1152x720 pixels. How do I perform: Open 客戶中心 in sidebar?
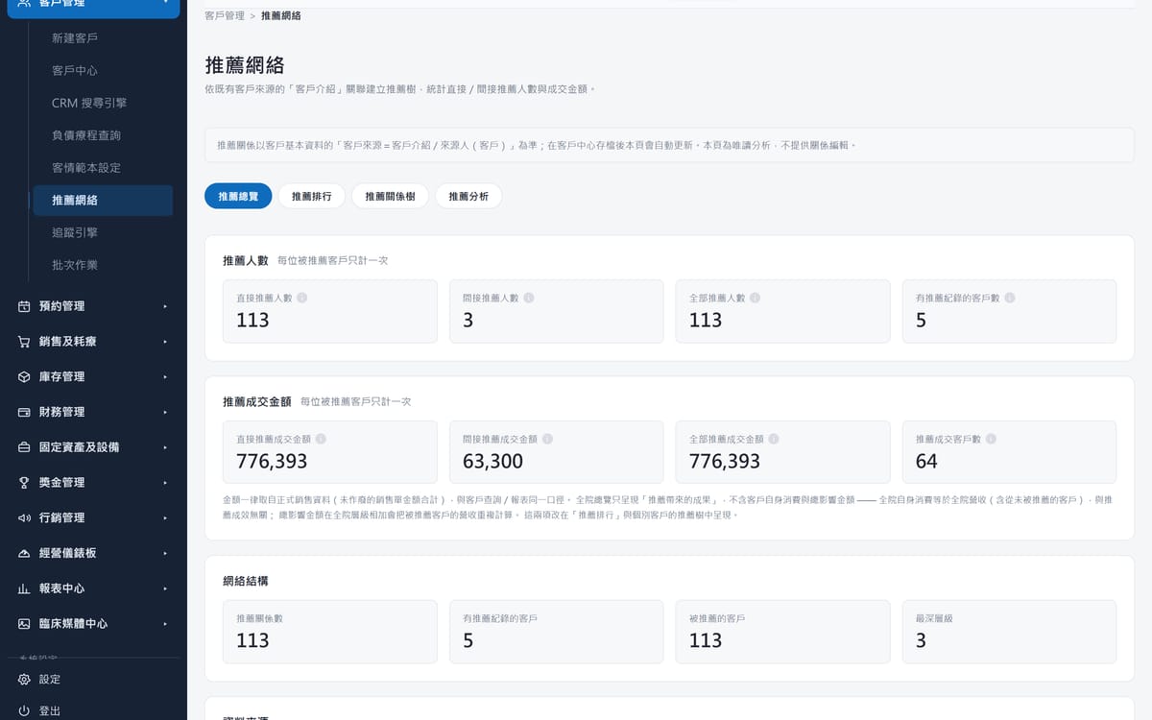click(101, 71)
